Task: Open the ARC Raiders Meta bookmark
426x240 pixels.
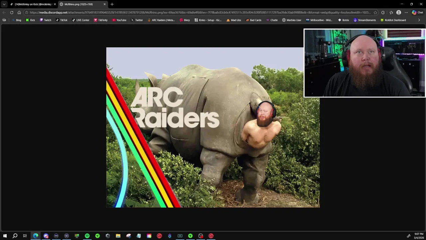Action: tap(161, 20)
